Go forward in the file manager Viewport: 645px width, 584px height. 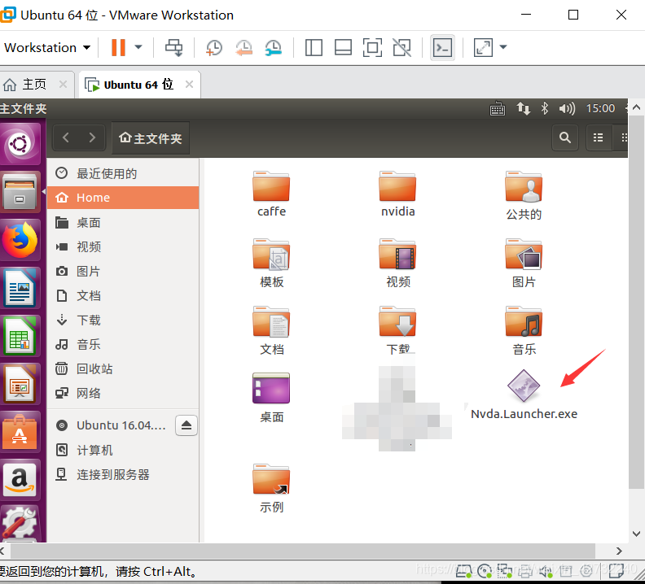(92, 137)
